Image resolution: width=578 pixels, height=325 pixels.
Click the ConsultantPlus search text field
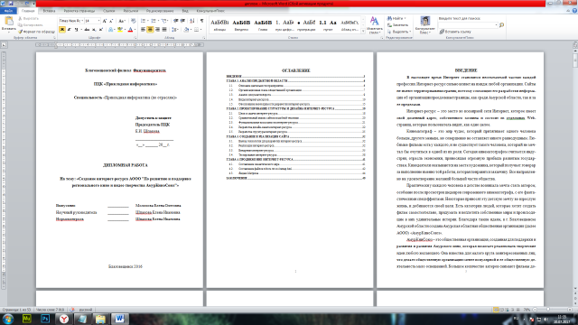pos(467,25)
